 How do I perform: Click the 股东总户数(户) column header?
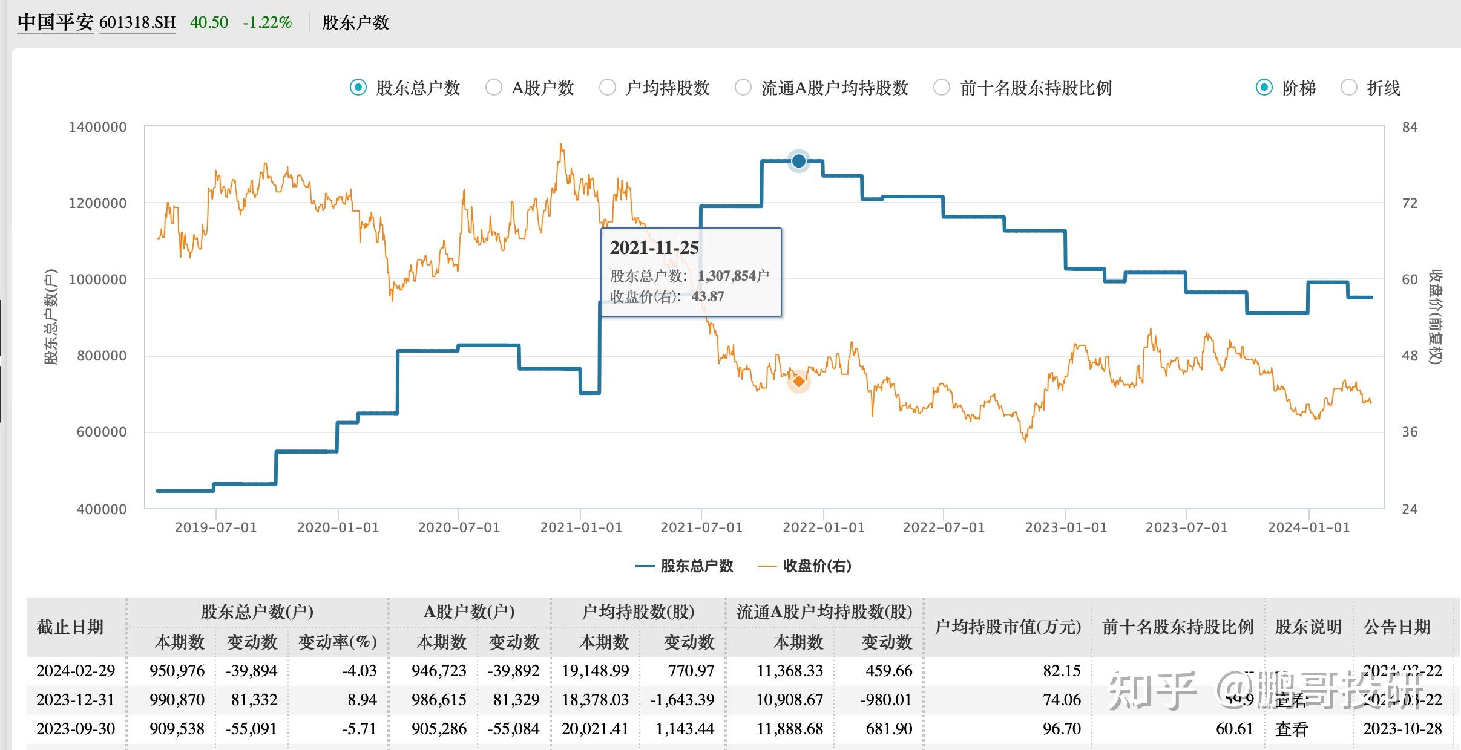click(x=257, y=611)
